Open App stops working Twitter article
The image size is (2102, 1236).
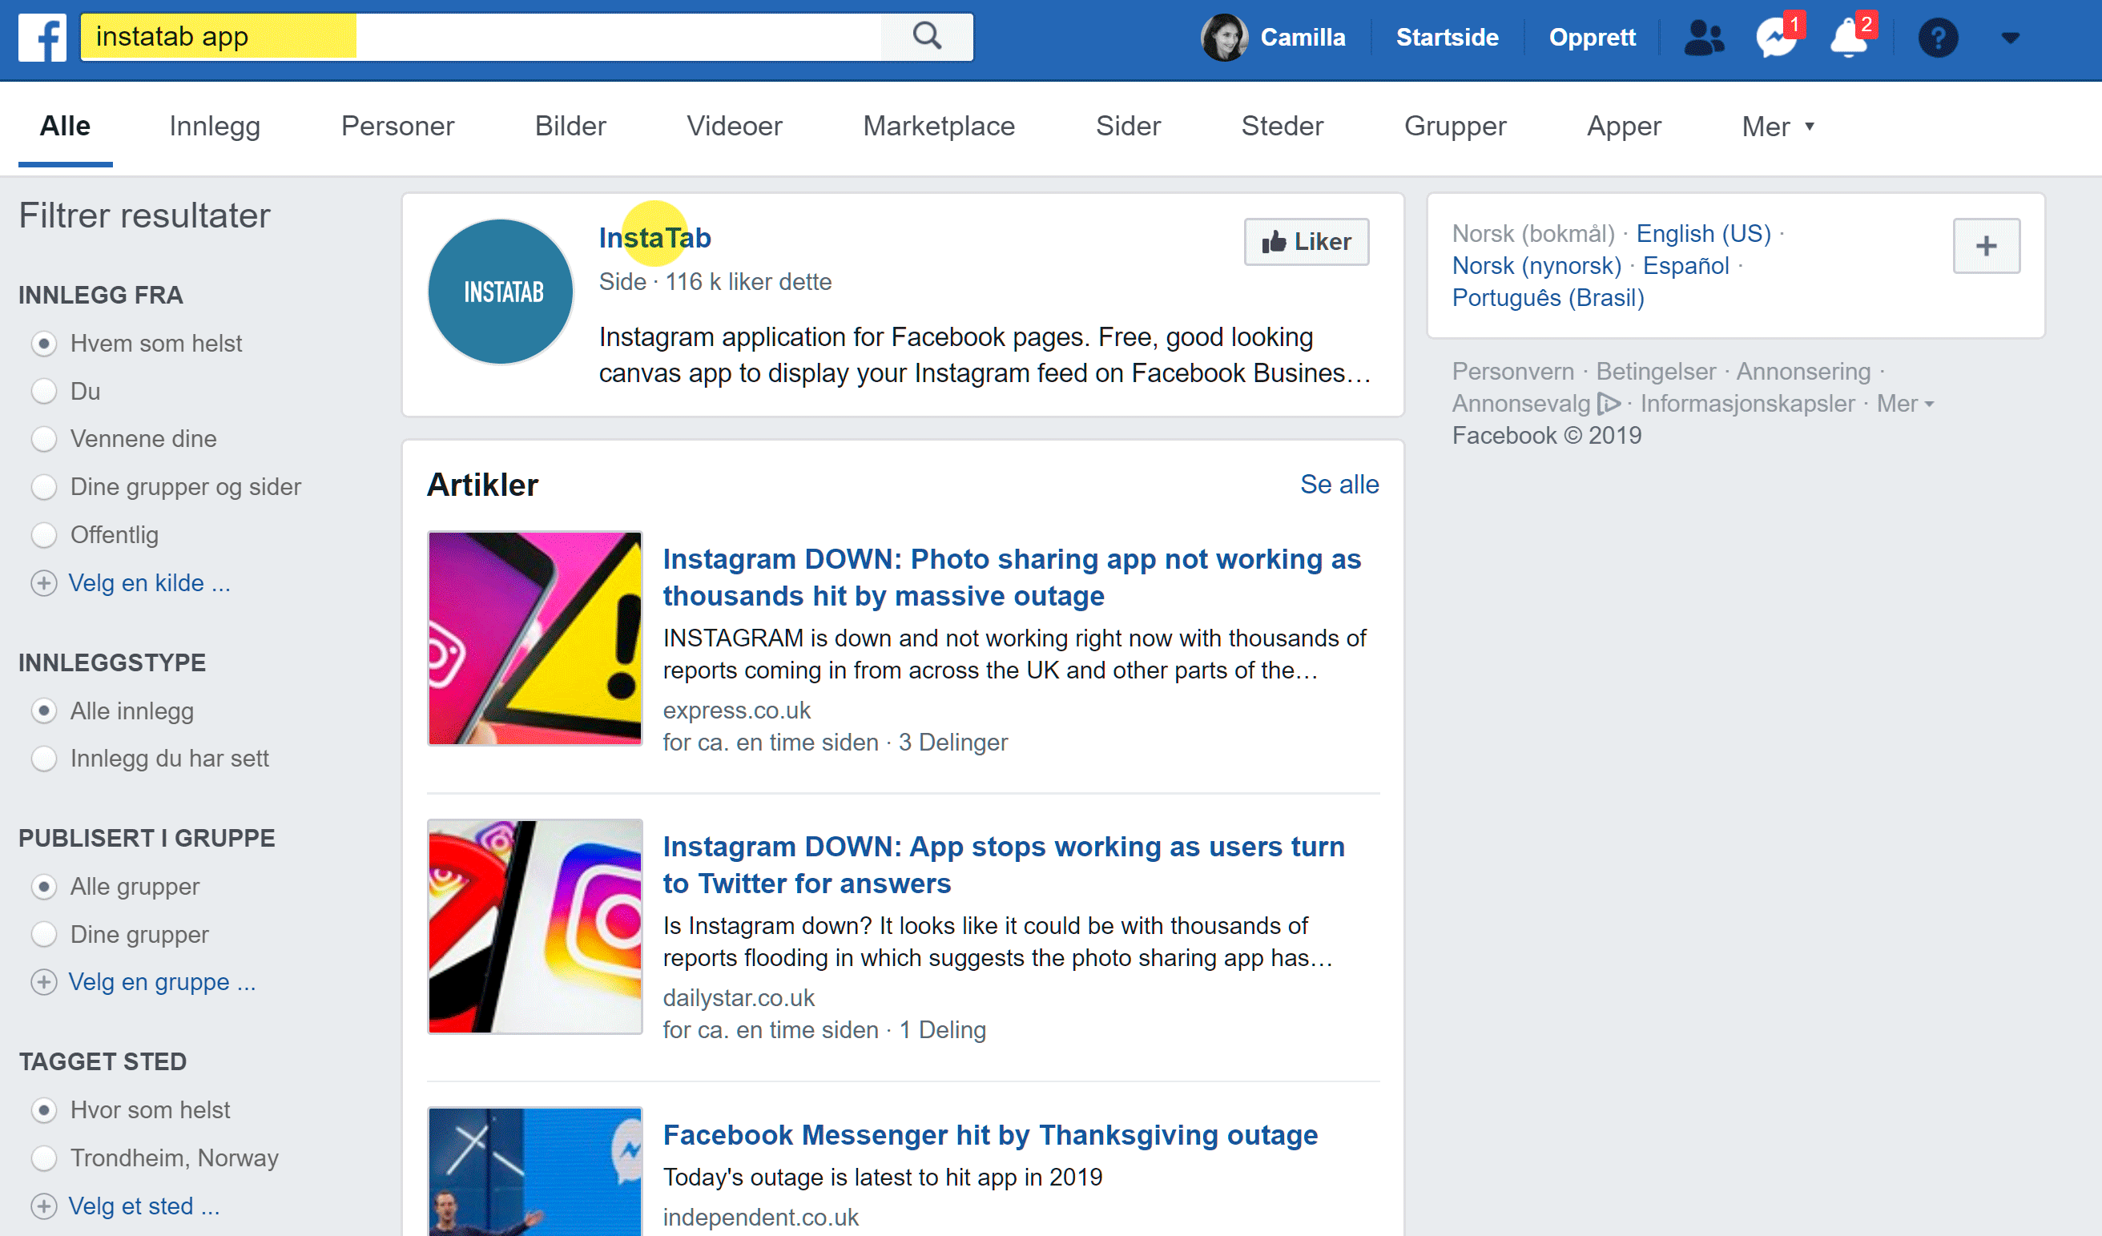point(1004,865)
